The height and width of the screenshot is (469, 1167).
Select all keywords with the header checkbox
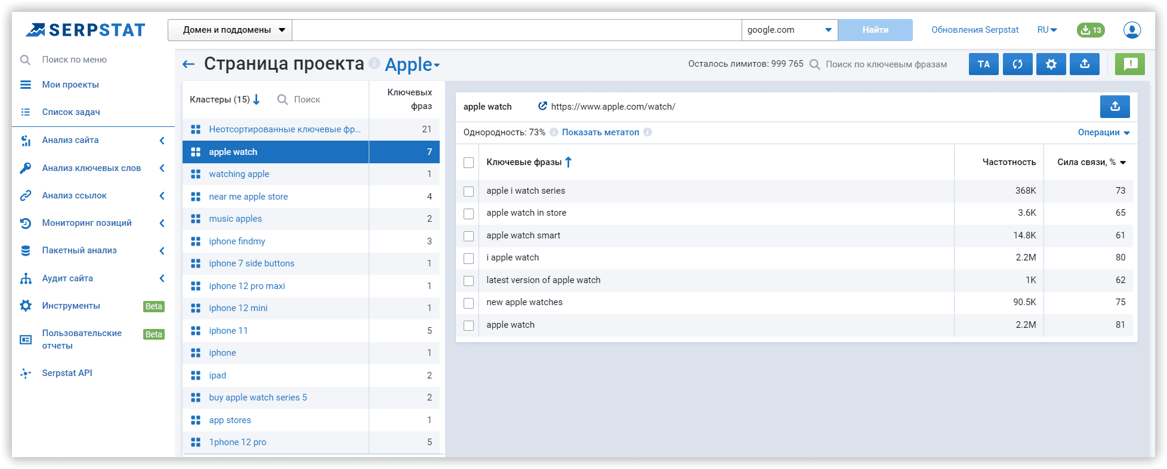(x=469, y=163)
